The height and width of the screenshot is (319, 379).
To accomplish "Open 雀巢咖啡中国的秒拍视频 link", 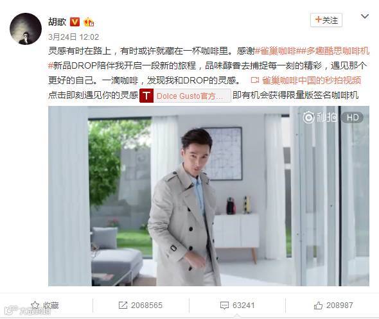I will tap(312, 80).
